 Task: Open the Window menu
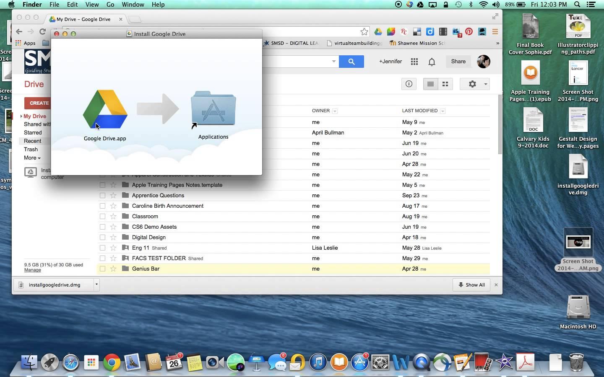[x=133, y=5]
